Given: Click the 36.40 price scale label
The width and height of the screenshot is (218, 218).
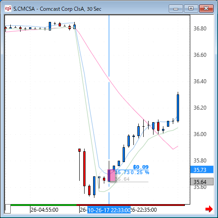Looking at the screenshot, I should point(200,81).
